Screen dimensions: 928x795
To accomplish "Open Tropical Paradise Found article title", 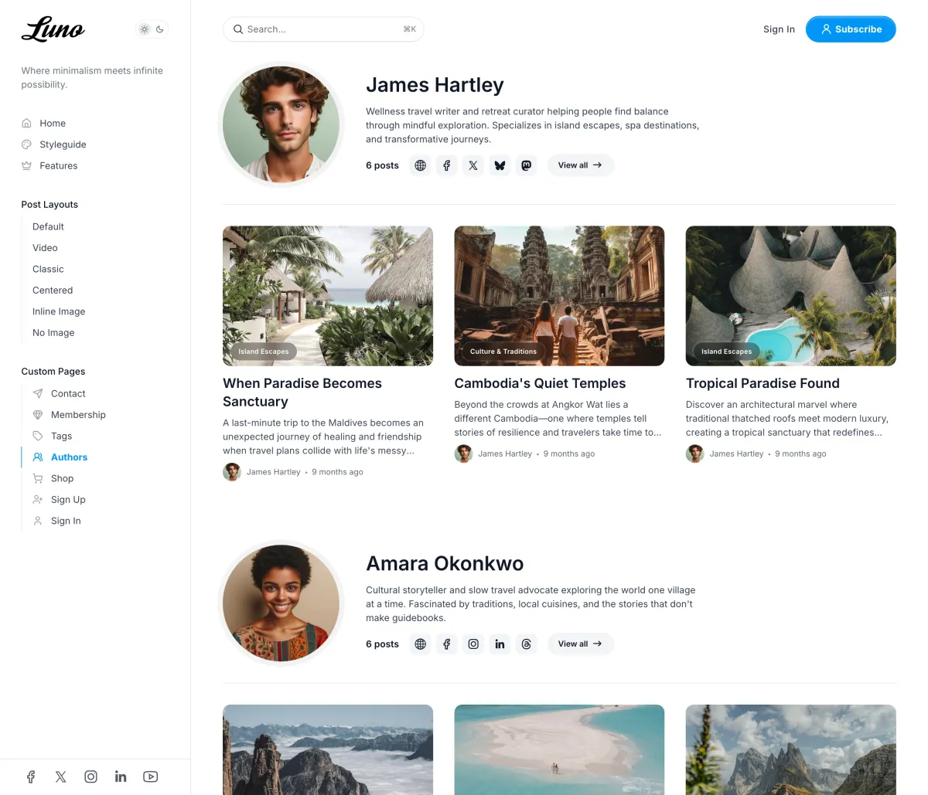I will coord(763,384).
